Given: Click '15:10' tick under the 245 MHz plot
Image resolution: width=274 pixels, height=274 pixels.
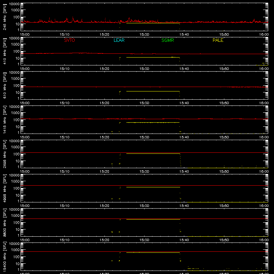Looking at the screenshot, I should tap(64, 35).
